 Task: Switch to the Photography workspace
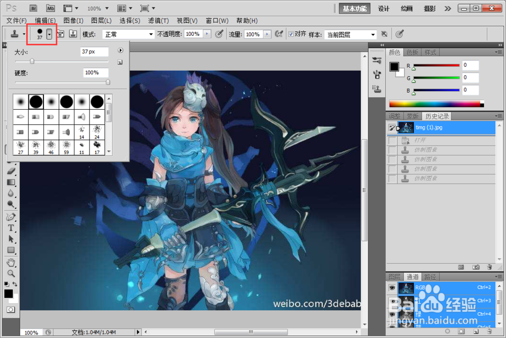[x=430, y=9]
